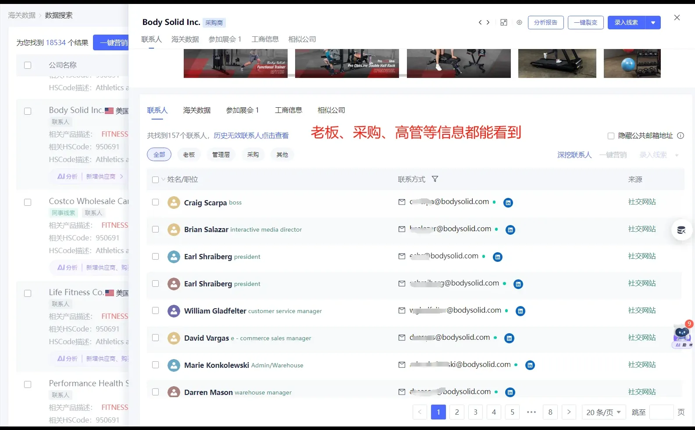Screen dimensions: 695x430
Task: Click the eye follow icon in header
Action: (x=519, y=22)
